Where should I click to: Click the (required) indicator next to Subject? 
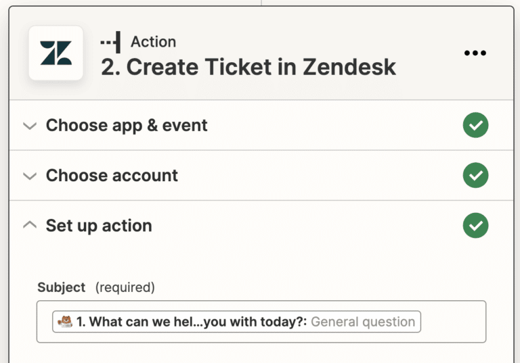[125, 287]
